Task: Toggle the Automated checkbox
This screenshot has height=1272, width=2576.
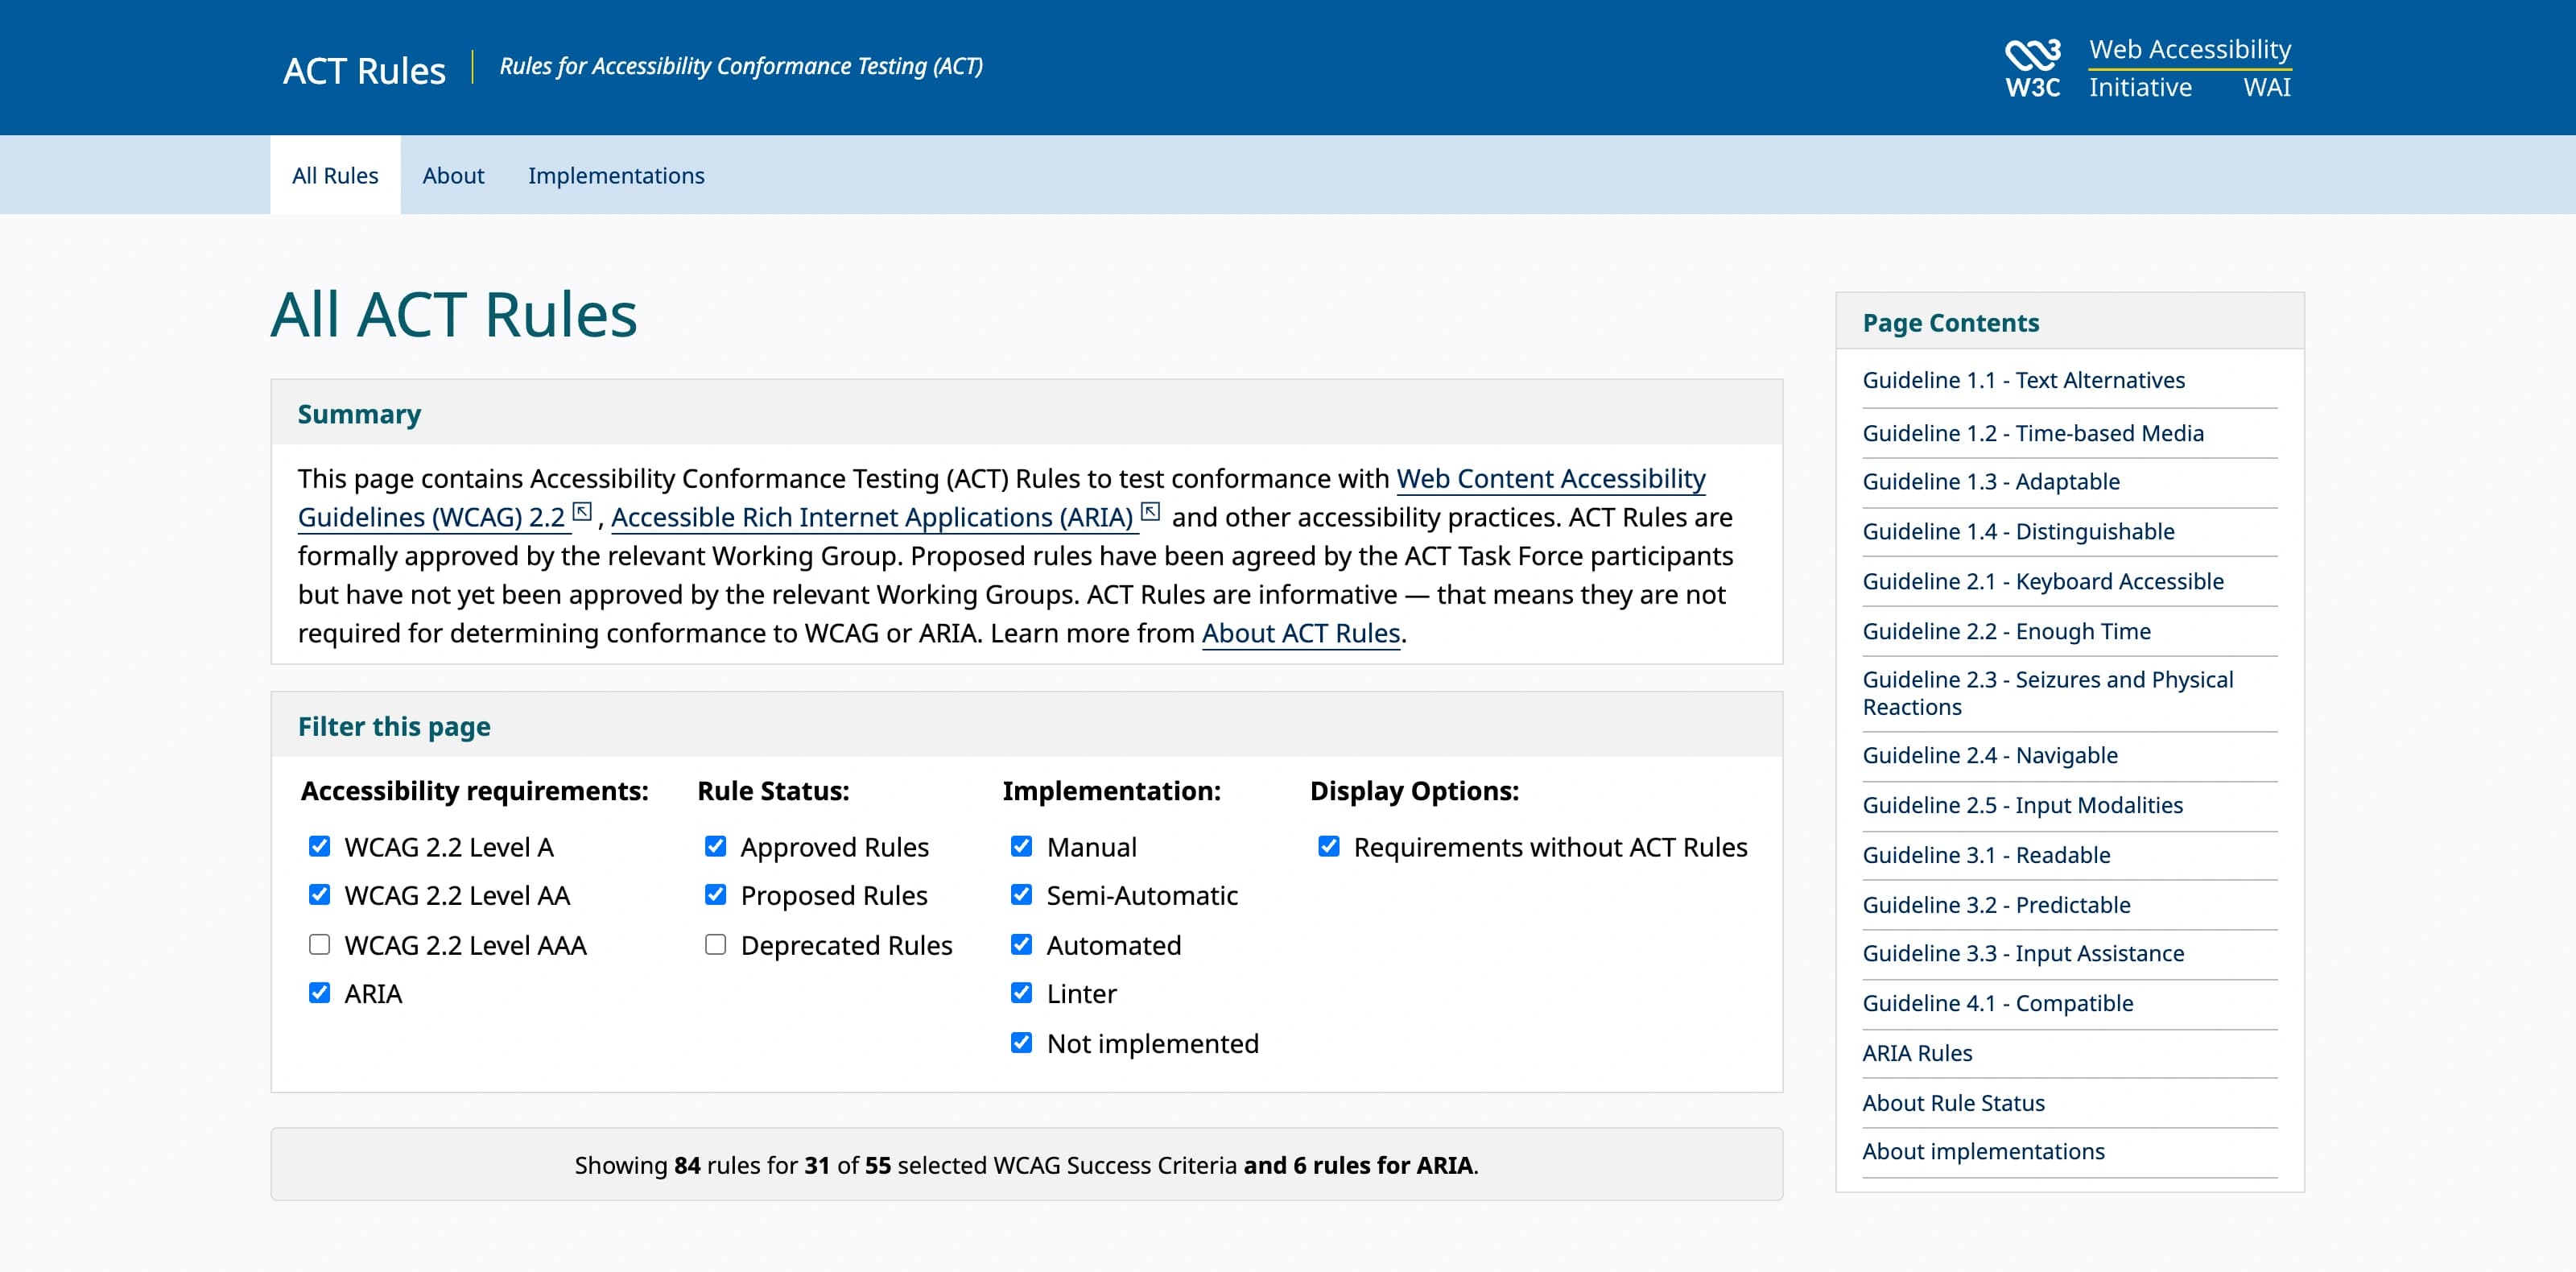Action: (1021, 944)
